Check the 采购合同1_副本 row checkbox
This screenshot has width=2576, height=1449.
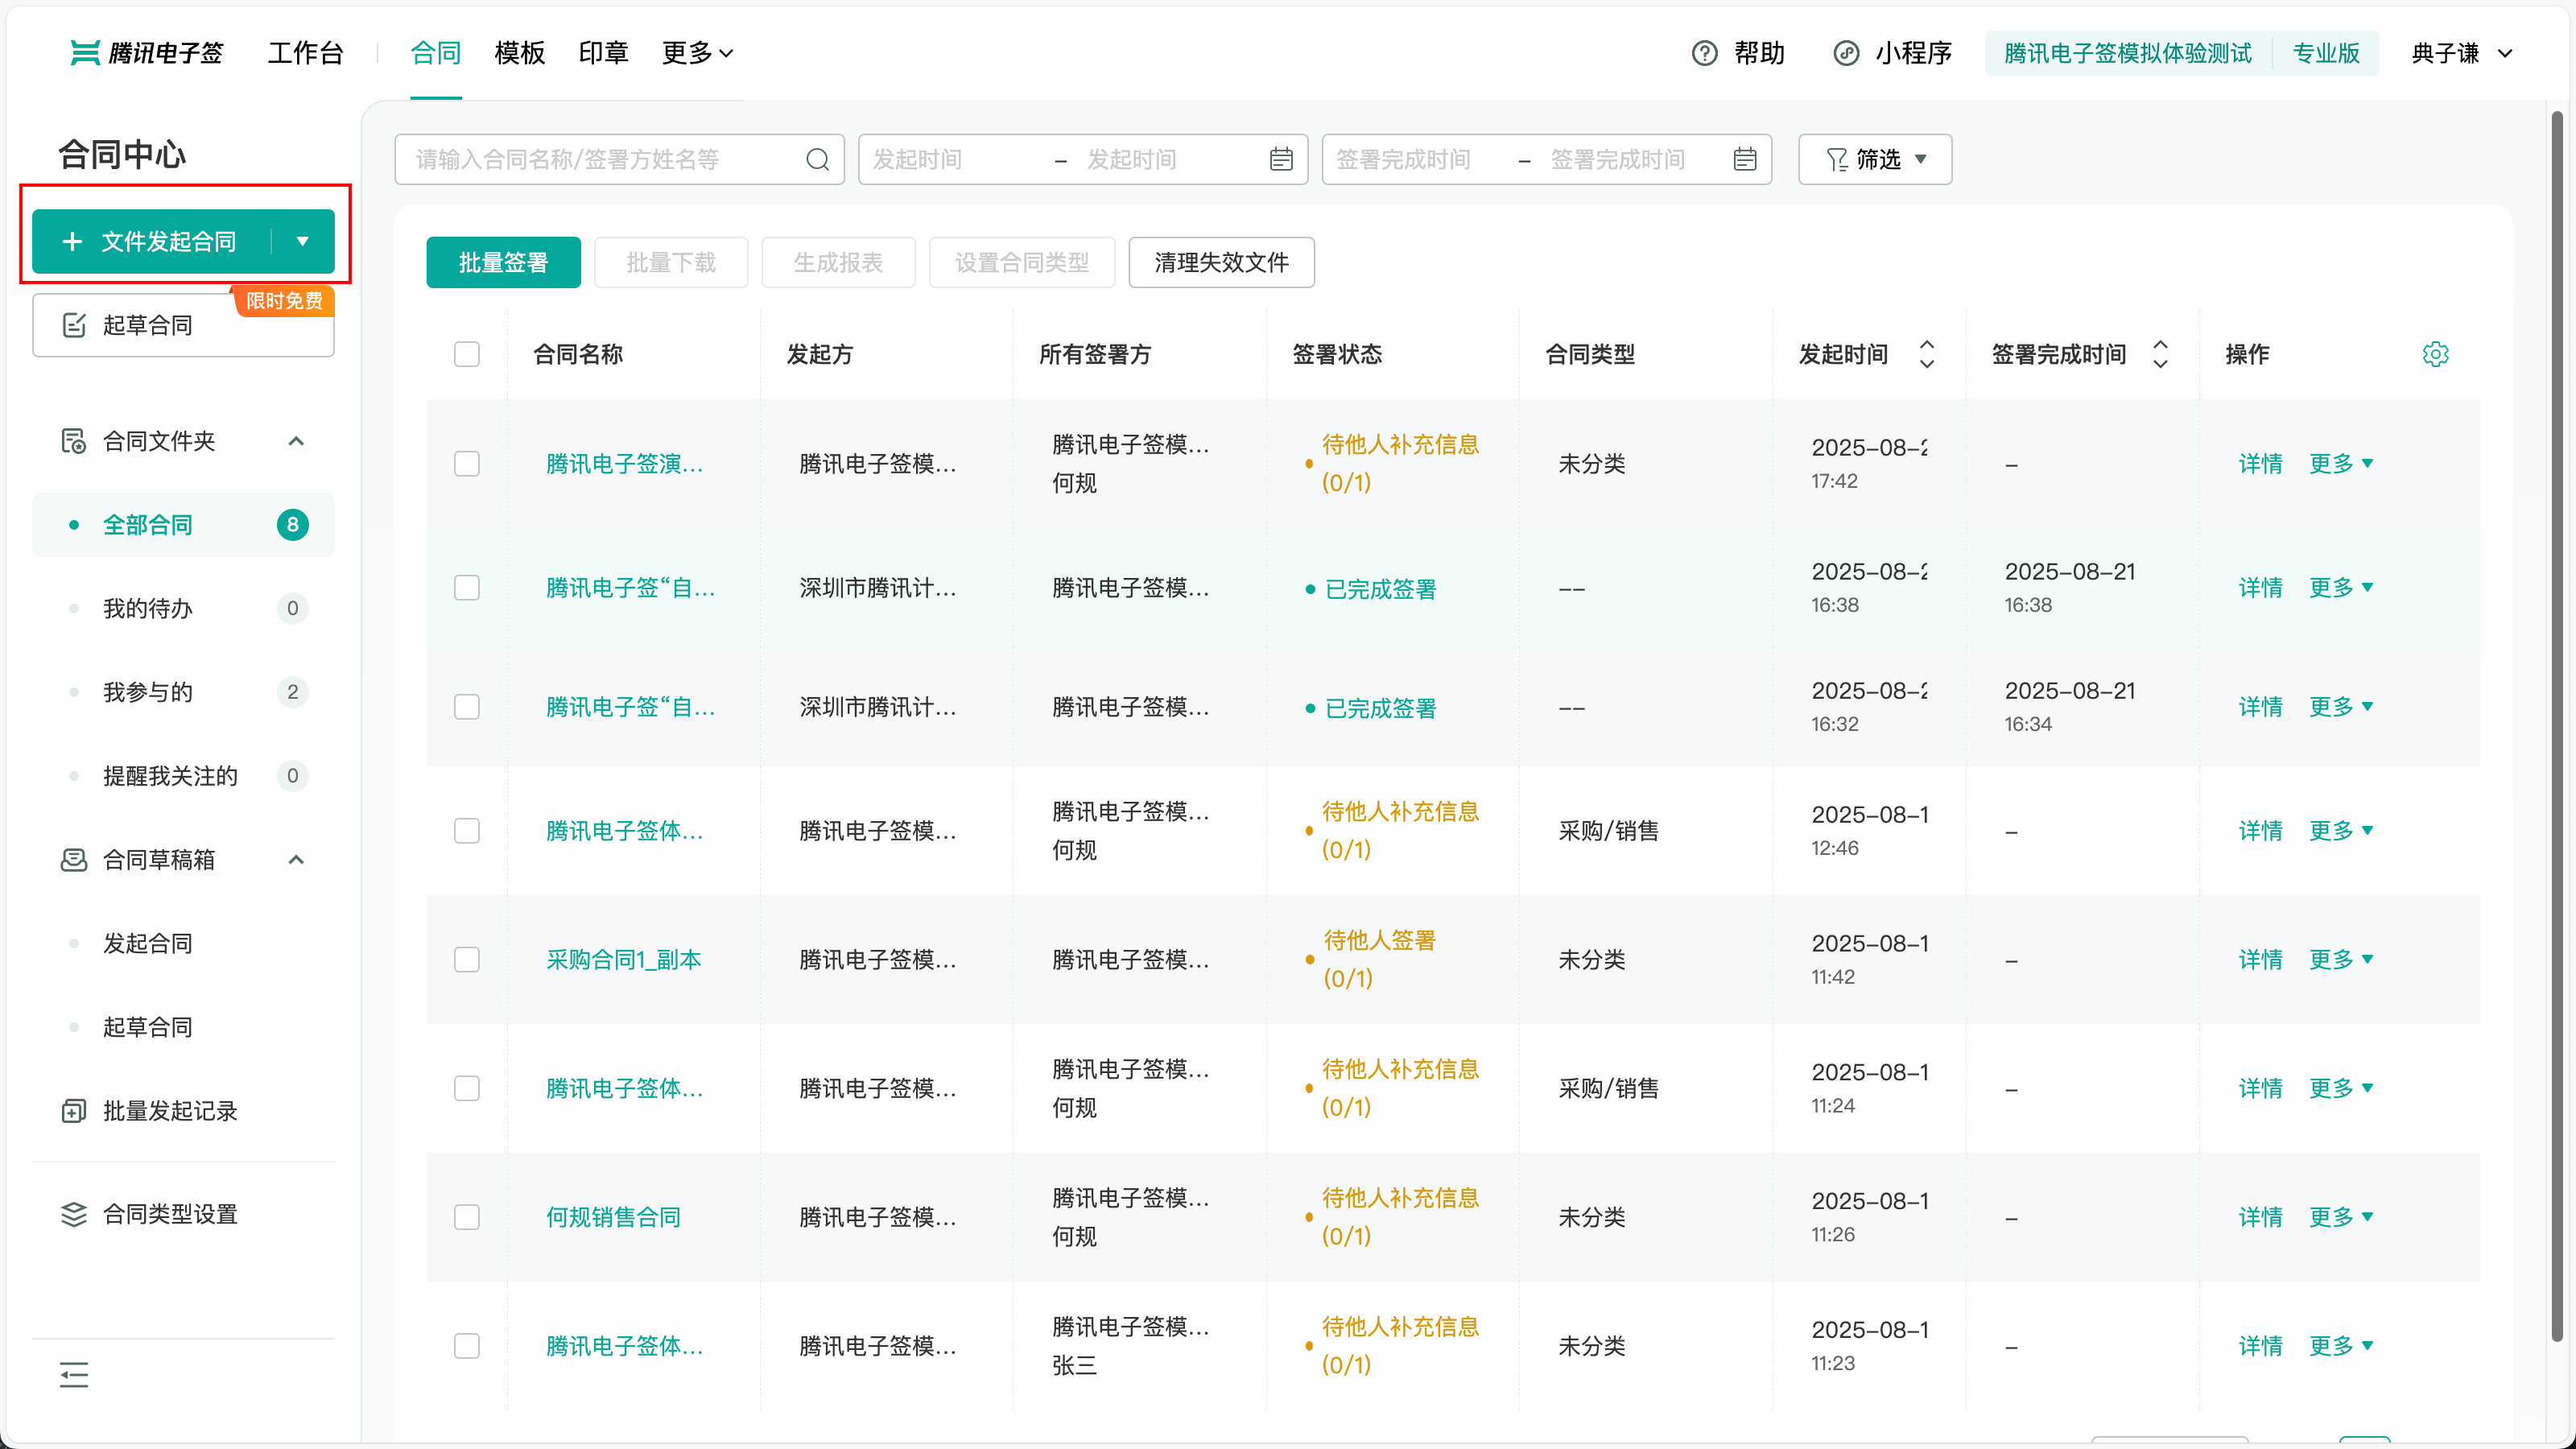[x=467, y=960]
